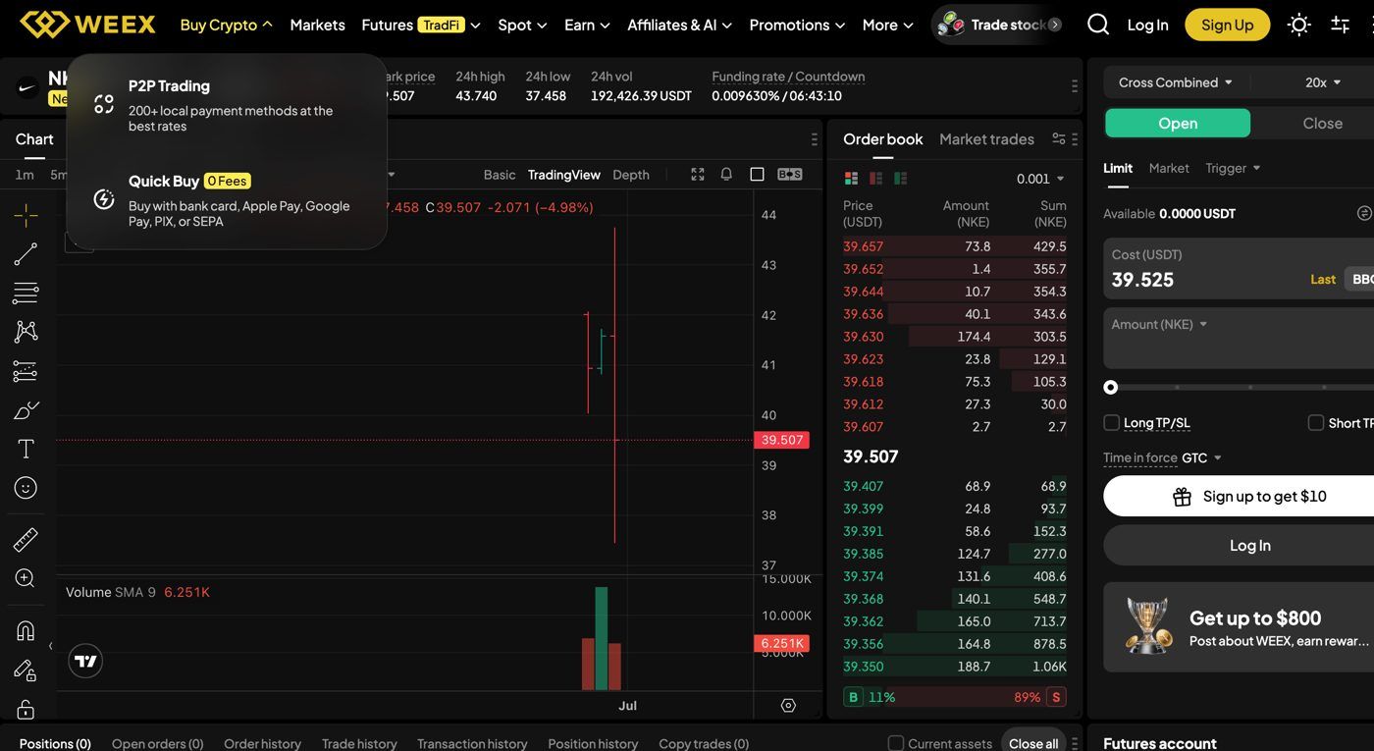Open the Trigger order type dropdown
This screenshot has width=1374, height=751.
click(x=1233, y=168)
